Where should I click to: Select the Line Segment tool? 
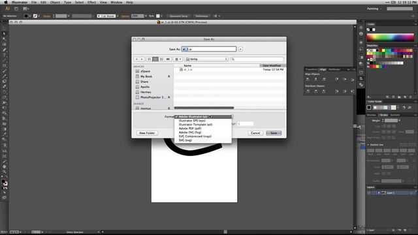pos(5,60)
